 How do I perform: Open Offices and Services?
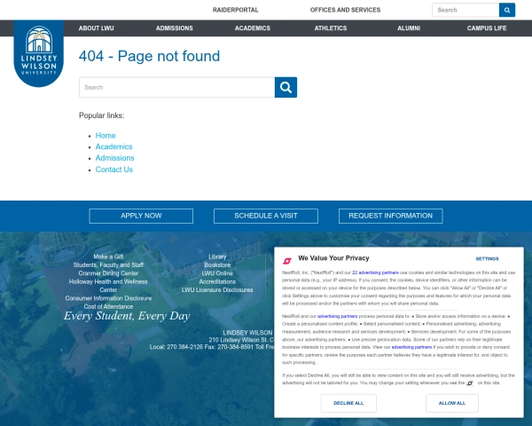coord(345,10)
